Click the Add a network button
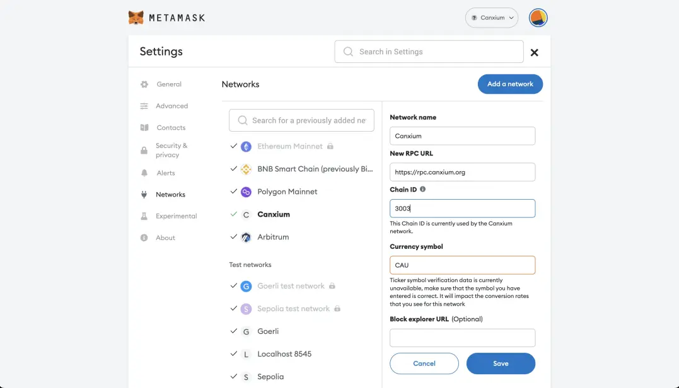 pyautogui.click(x=510, y=84)
